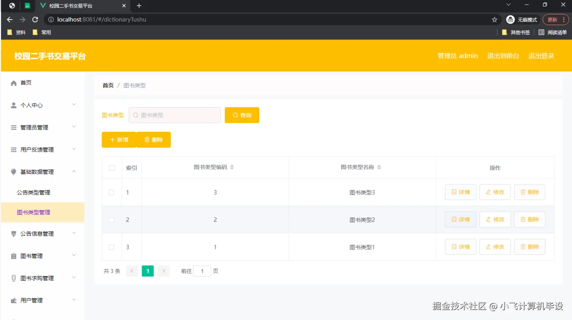Reload the page with the refresh icon
Viewport: 572px width, 320px height.
35,20
